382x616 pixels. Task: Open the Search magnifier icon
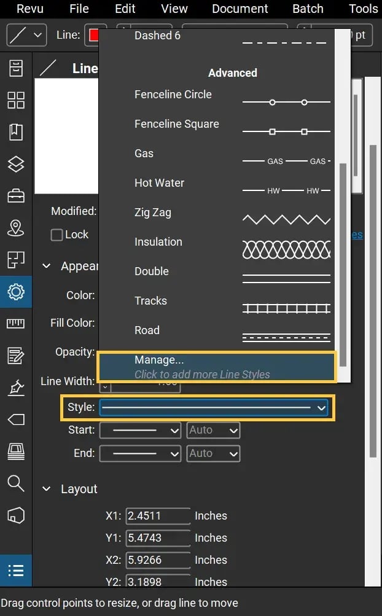pyautogui.click(x=16, y=483)
